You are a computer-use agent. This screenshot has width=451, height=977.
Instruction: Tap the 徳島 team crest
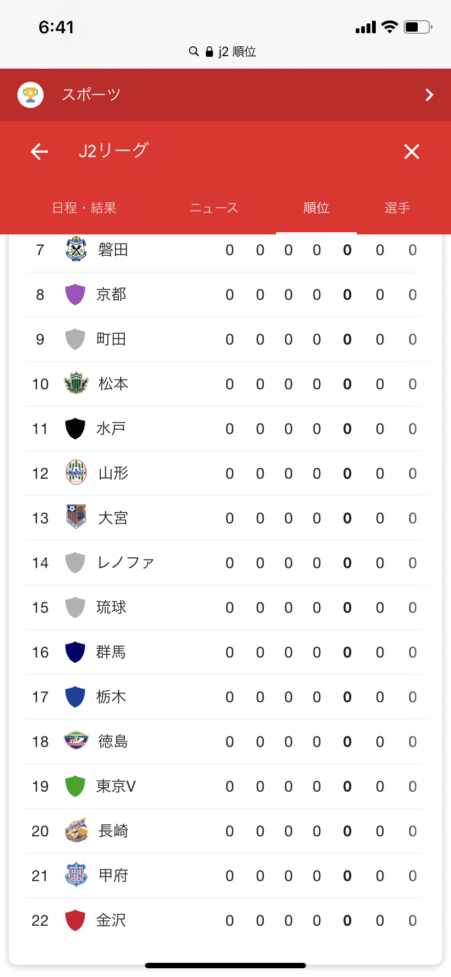tap(76, 741)
